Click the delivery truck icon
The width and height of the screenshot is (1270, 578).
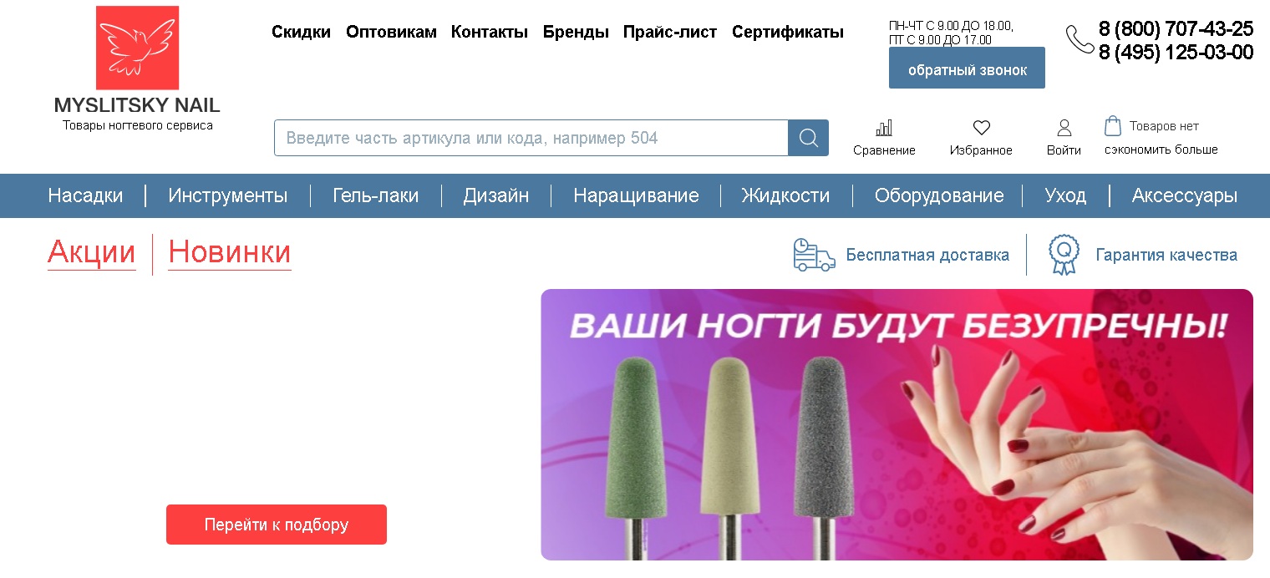[x=814, y=255]
